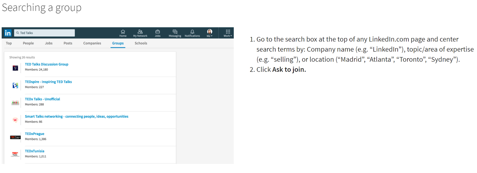Click 'Members: 288' text
The height and width of the screenshot is (173, 477).
click(x=34, y=105)
